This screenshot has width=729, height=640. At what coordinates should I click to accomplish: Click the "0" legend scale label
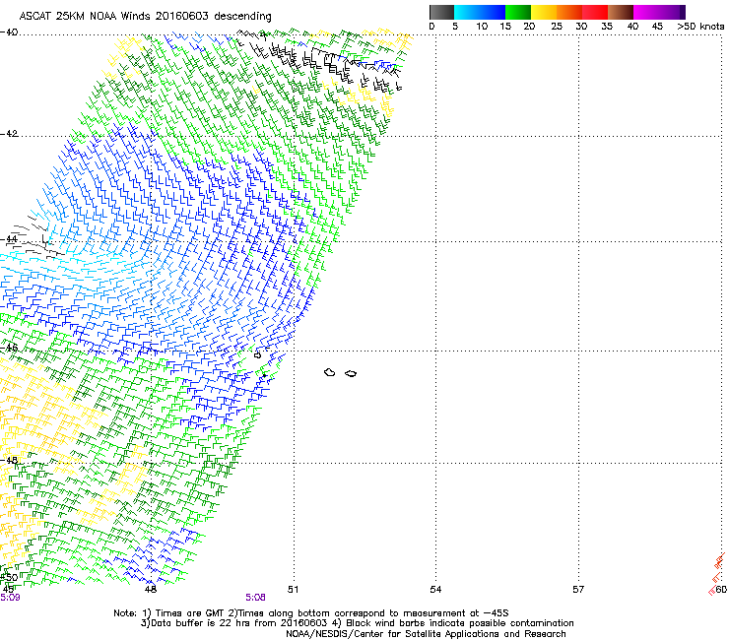tap(431, 27)
